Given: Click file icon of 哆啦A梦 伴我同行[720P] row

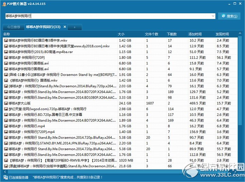Looking at the screenshot, I should [6, 58].
